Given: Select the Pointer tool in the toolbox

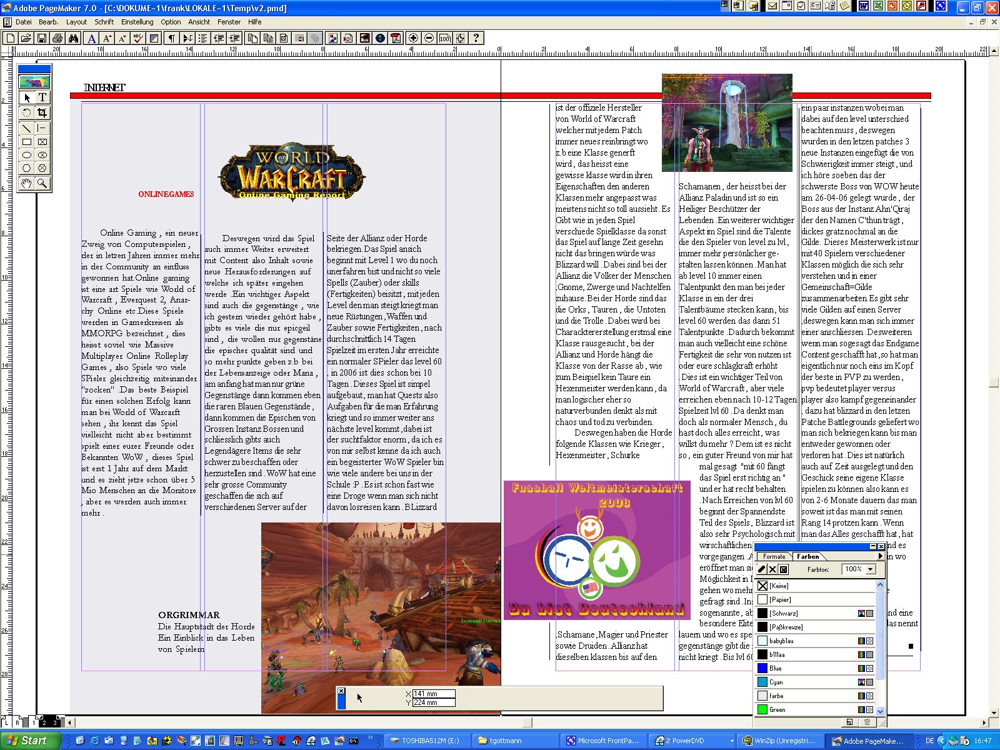Looking at the screenshot, I should pos(27,97).
